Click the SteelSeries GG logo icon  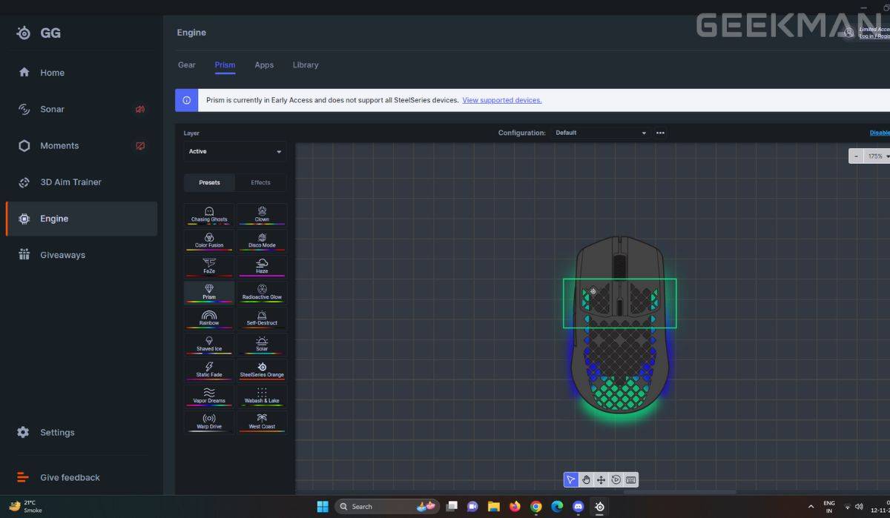click(24, 33)
